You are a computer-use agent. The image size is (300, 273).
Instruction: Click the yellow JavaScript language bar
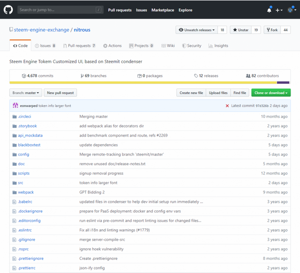143,82
